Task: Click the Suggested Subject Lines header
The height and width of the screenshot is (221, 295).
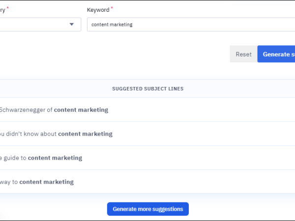Action: [147, 89]
